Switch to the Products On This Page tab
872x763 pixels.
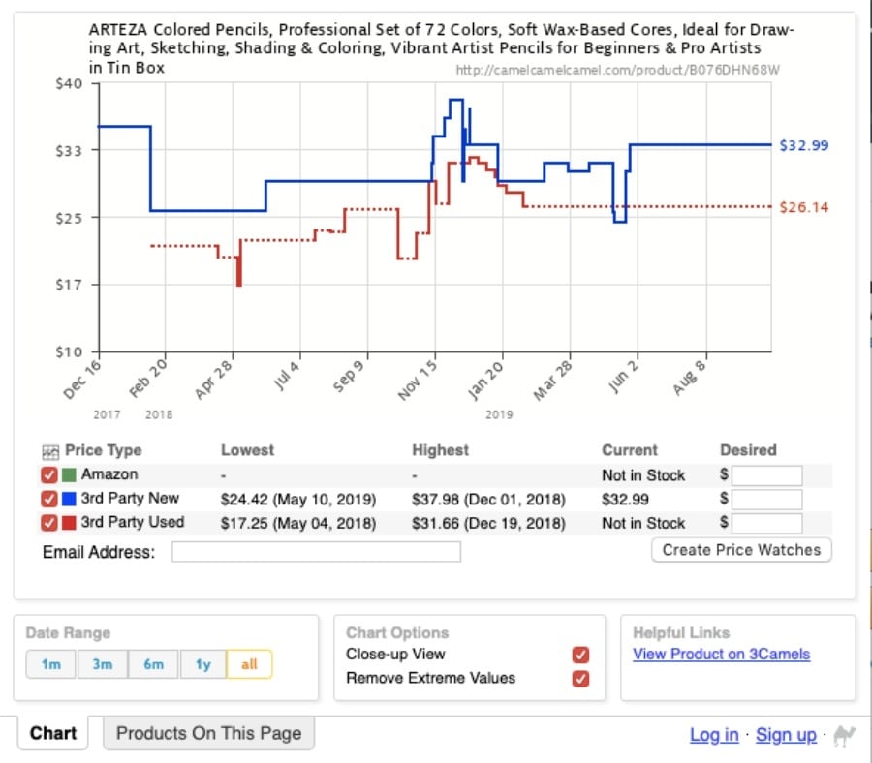click(208, 733)
